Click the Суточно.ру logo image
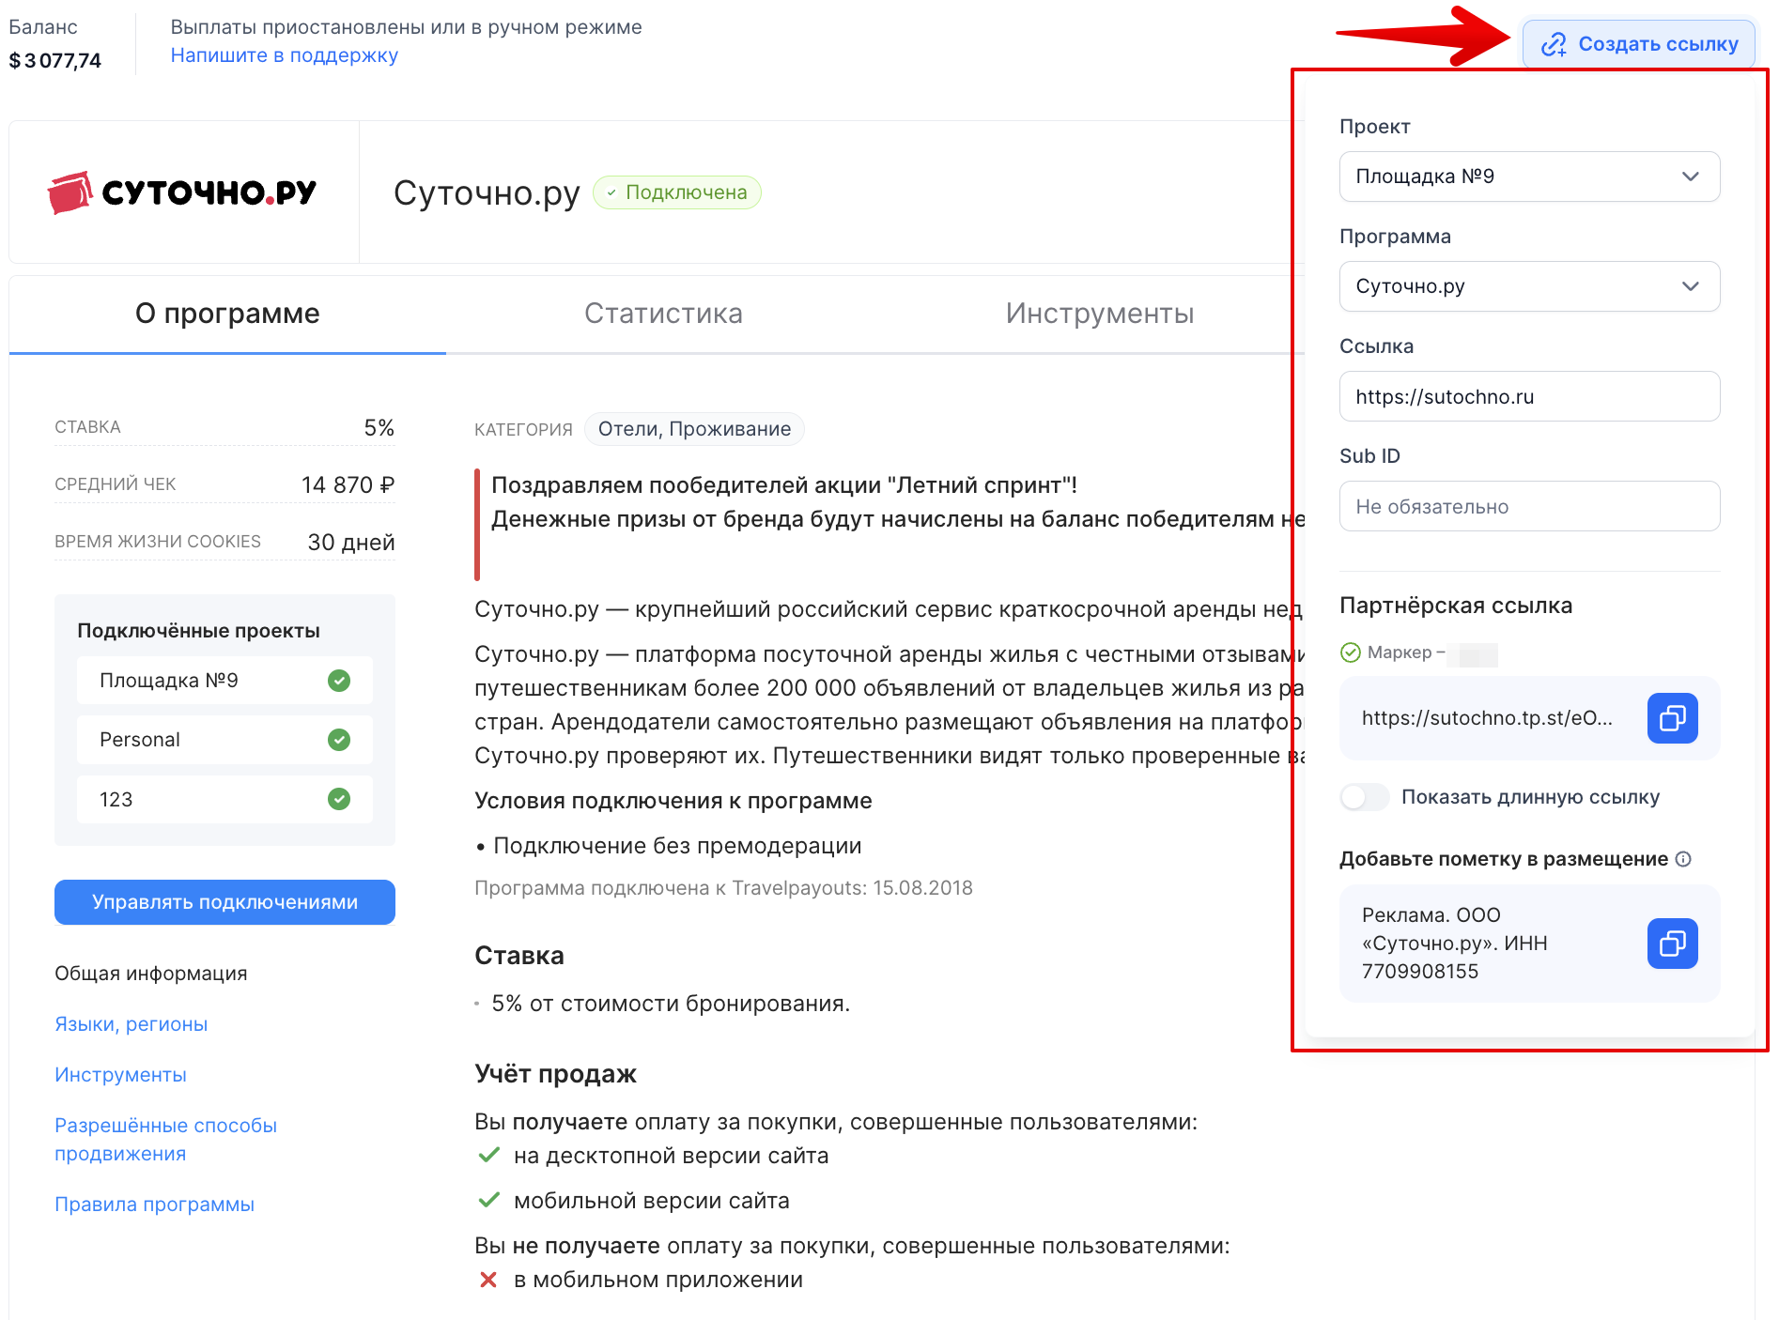 pyautogui.click(x=182, y=192)
